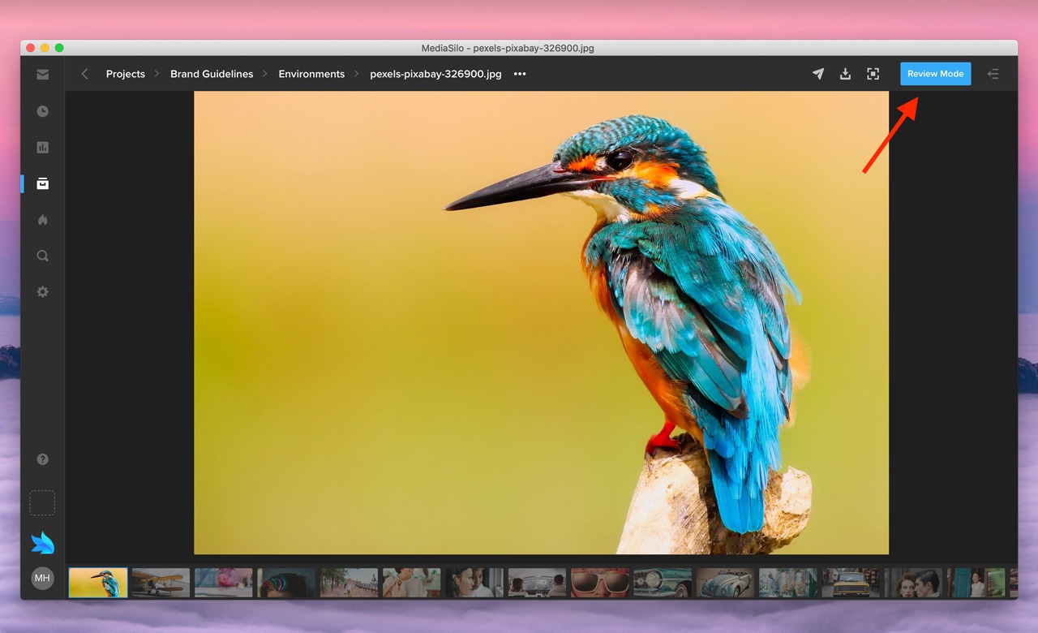Screen dimensions: 1038x633
Task: Go back using the left chevron
Action: click(x=84, y=74)
